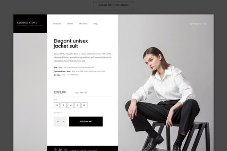Select size S
The width and height of the screenshot is (227, 151).
pyautogui.click(x=64, y=105)
